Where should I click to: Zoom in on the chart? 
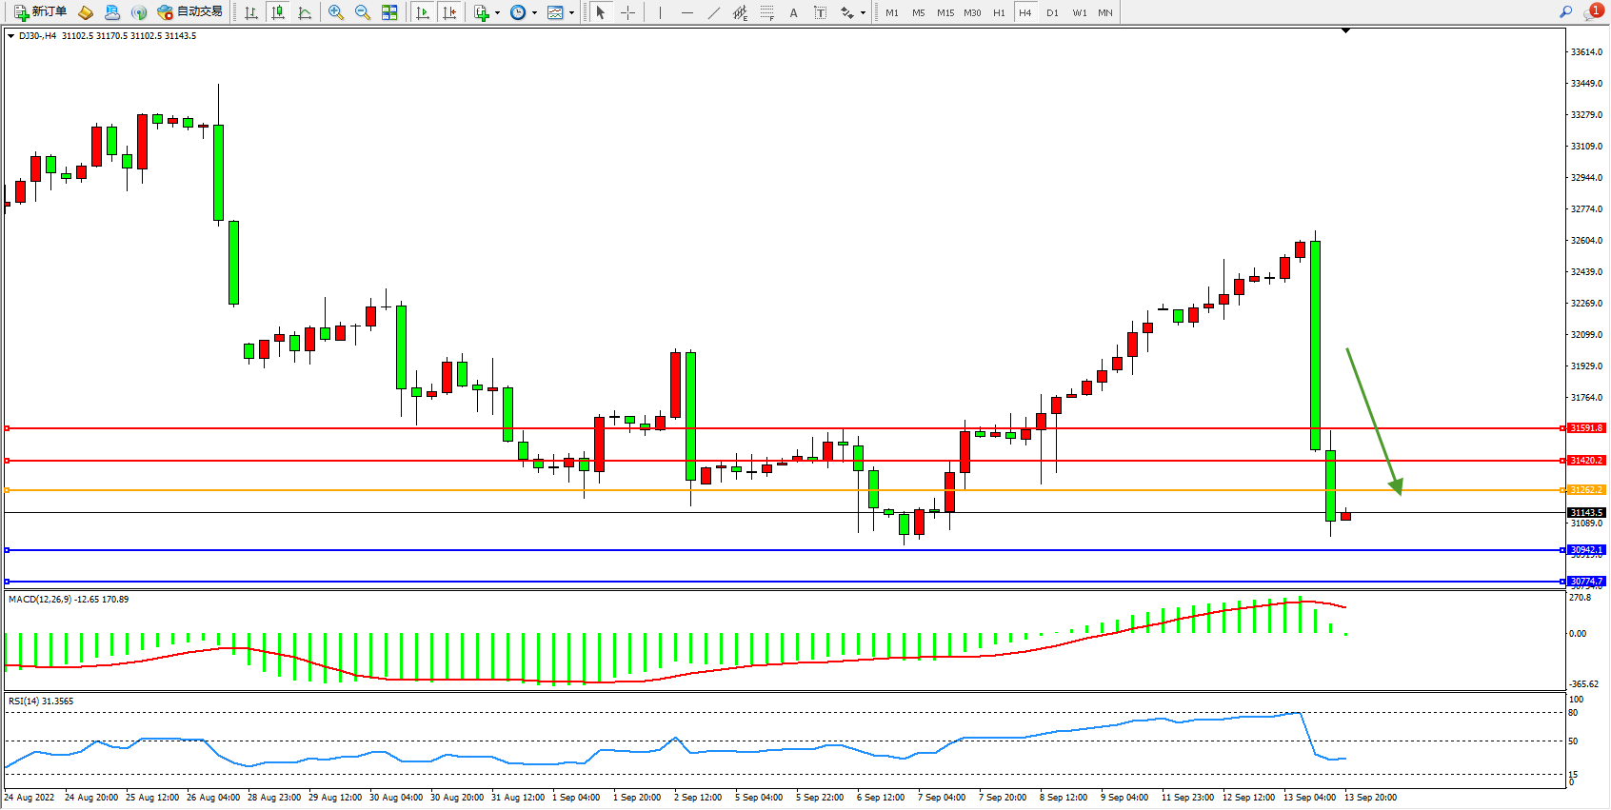336,12
